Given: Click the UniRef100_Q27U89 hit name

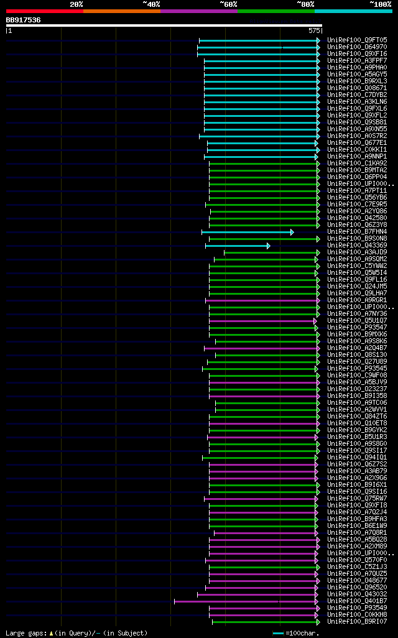Looking at the screenshot, I should pyautogui.click(x=358, y=361).
